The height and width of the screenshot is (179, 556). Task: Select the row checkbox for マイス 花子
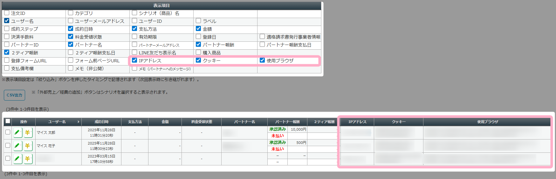click(8, 145)
